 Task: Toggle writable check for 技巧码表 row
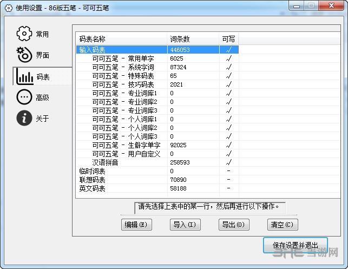(229, 84)
